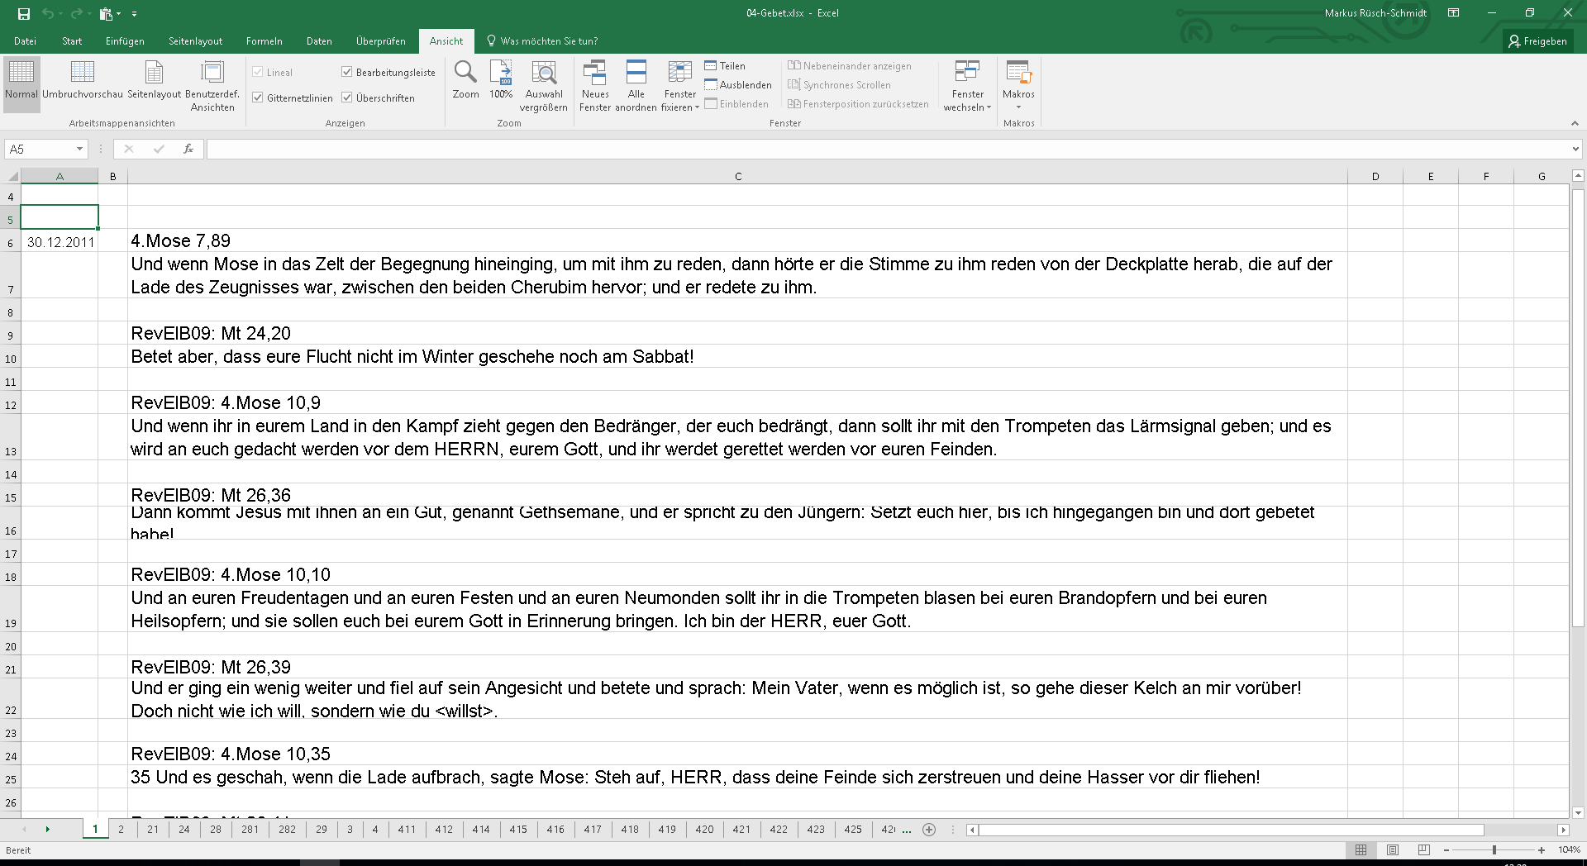This screenshot has height=866, width=1587.
Task: Share workbook with Freigeben
Action: [x=1538, y=41]
